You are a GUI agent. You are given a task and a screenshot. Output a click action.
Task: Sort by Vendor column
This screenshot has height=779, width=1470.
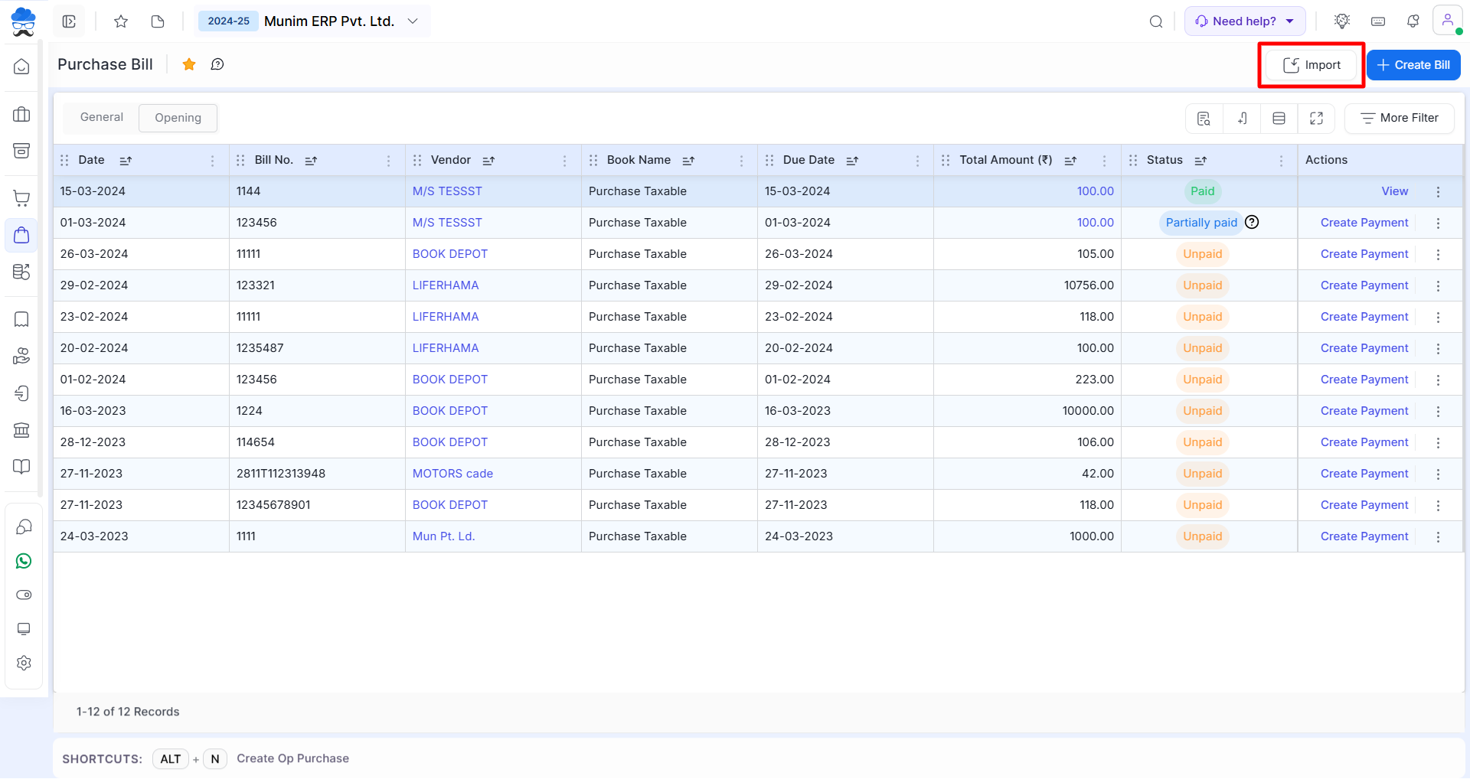point(488,160)
